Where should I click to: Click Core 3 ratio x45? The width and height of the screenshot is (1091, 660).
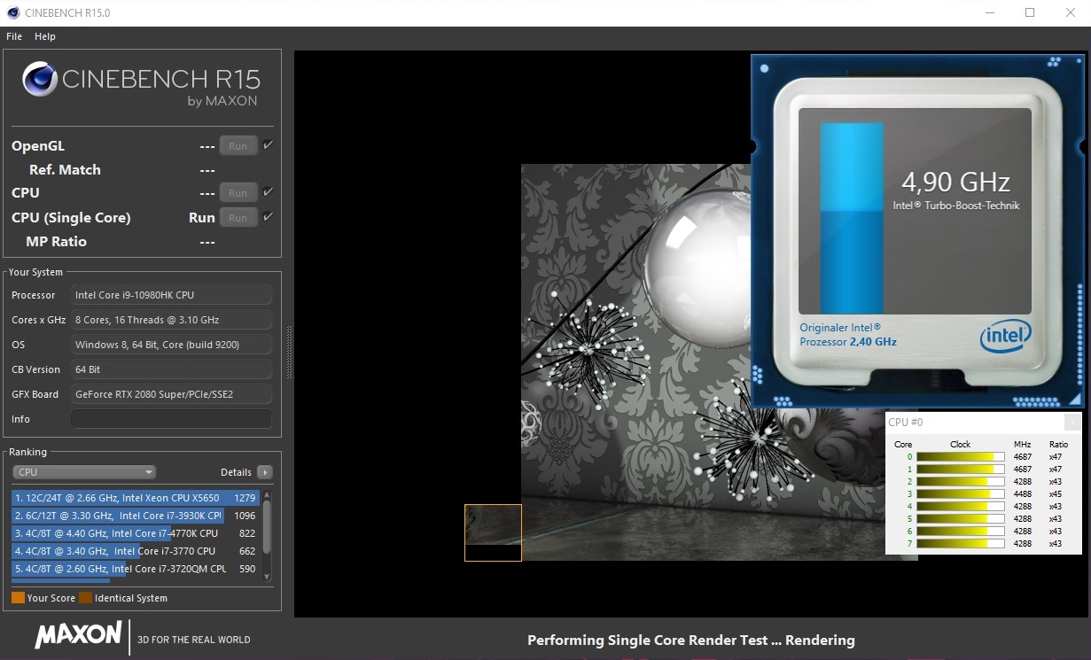click(1056, 493)
